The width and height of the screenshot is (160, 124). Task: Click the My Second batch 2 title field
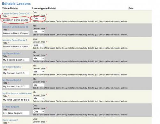(16, 87)
